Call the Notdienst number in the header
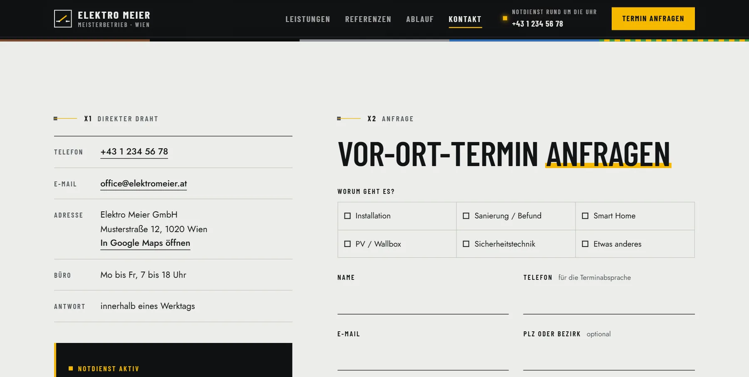 coord(537,24)
